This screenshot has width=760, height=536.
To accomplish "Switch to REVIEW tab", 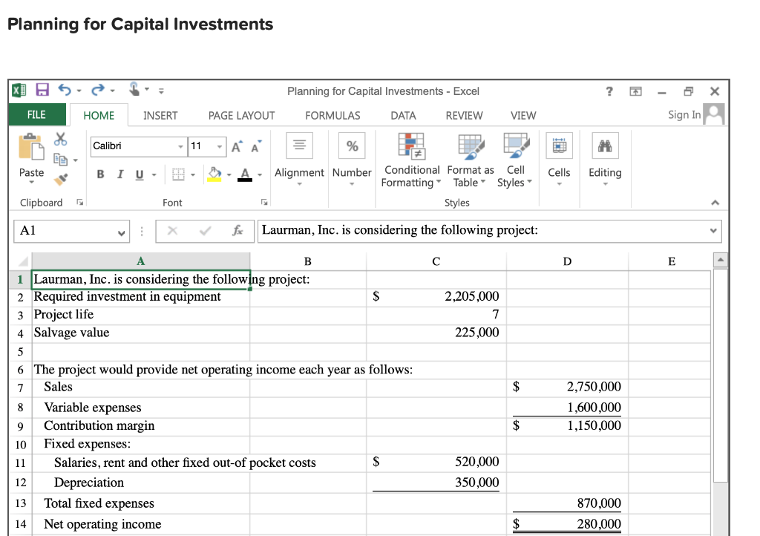I will click(x=464, y=115).
